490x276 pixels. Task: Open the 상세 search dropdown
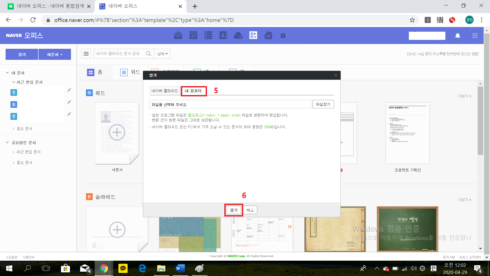pos(162,54)
